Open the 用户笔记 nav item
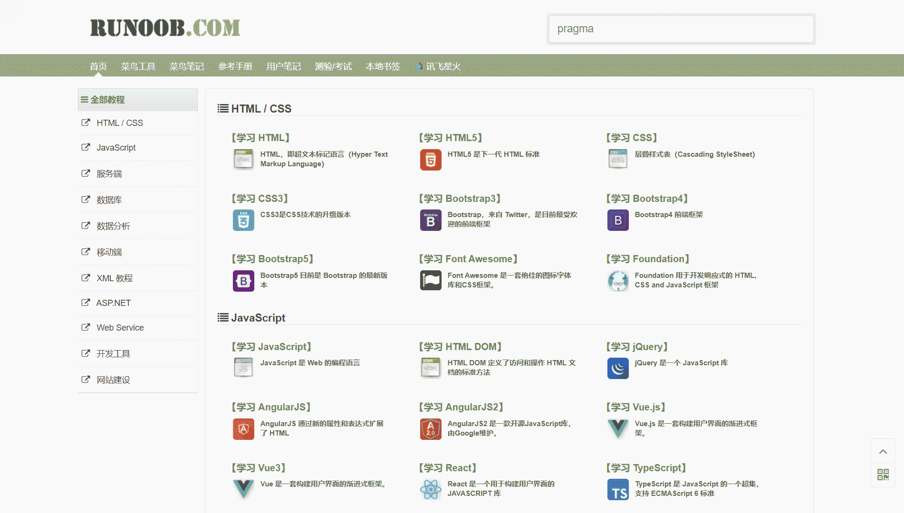Screen dimensions: 904x513 point(284,66)
